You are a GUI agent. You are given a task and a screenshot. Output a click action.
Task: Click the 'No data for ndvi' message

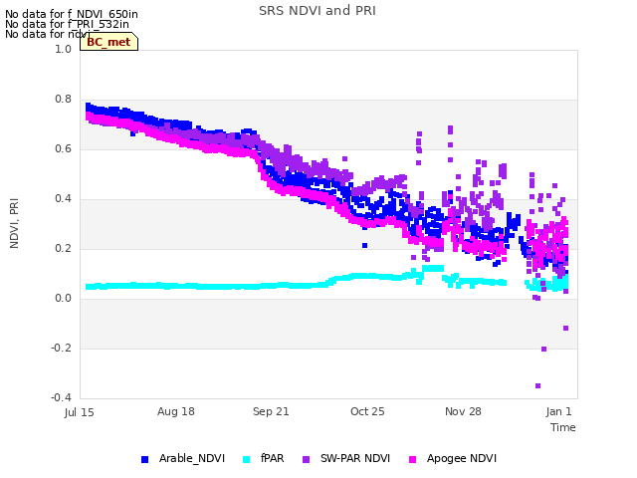click(x=47, y=34)
